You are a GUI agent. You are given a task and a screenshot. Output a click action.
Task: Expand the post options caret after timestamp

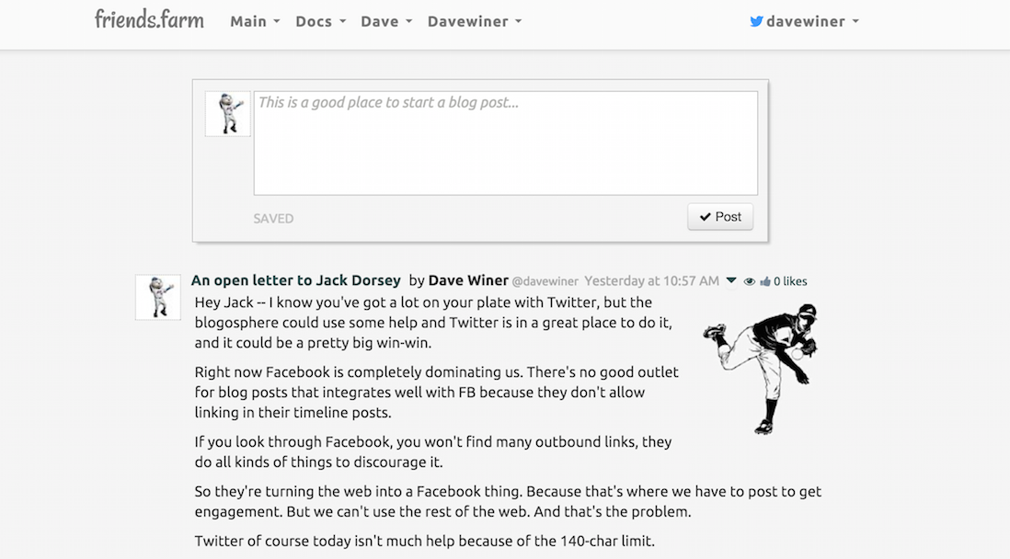click(x=731, y=280)
